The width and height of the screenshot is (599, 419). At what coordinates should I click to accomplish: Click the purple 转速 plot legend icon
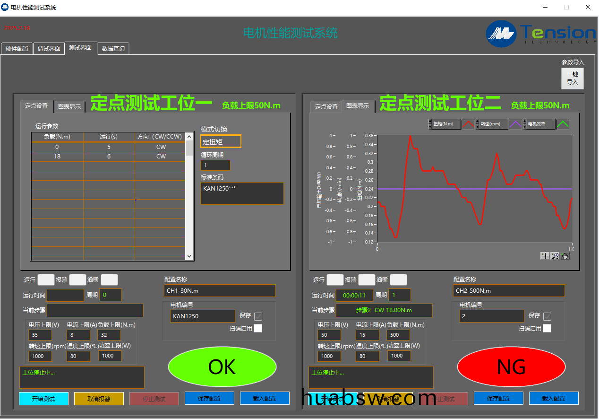click(x=515, y=124)
